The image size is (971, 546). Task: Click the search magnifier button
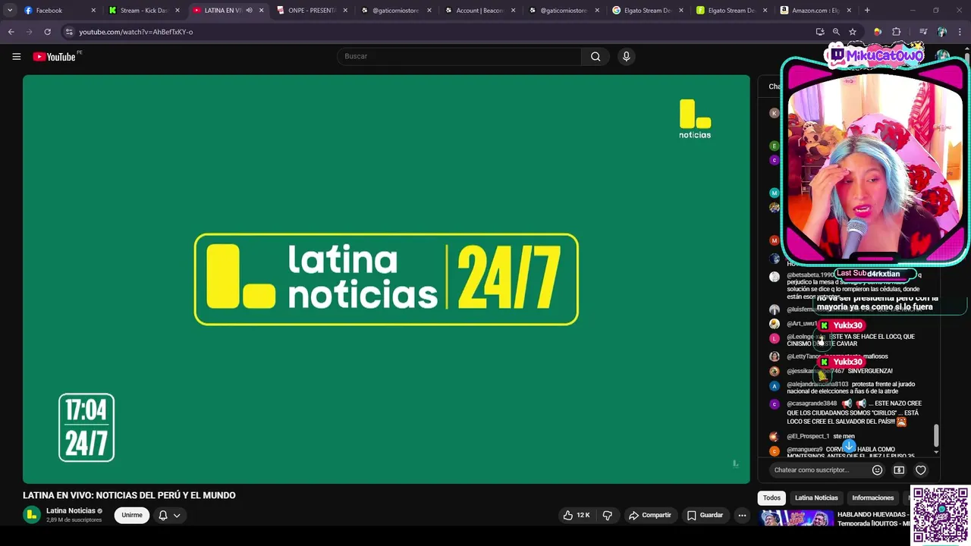tap(595, 56)
